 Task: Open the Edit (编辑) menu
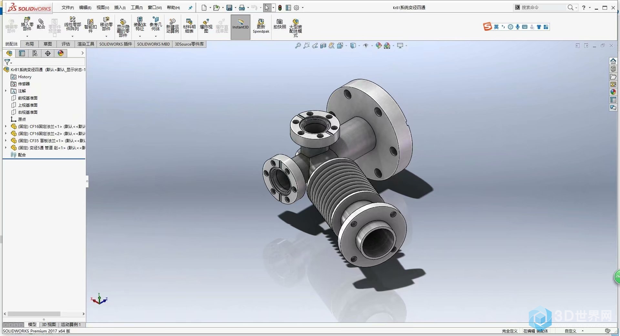click(85, 8)
